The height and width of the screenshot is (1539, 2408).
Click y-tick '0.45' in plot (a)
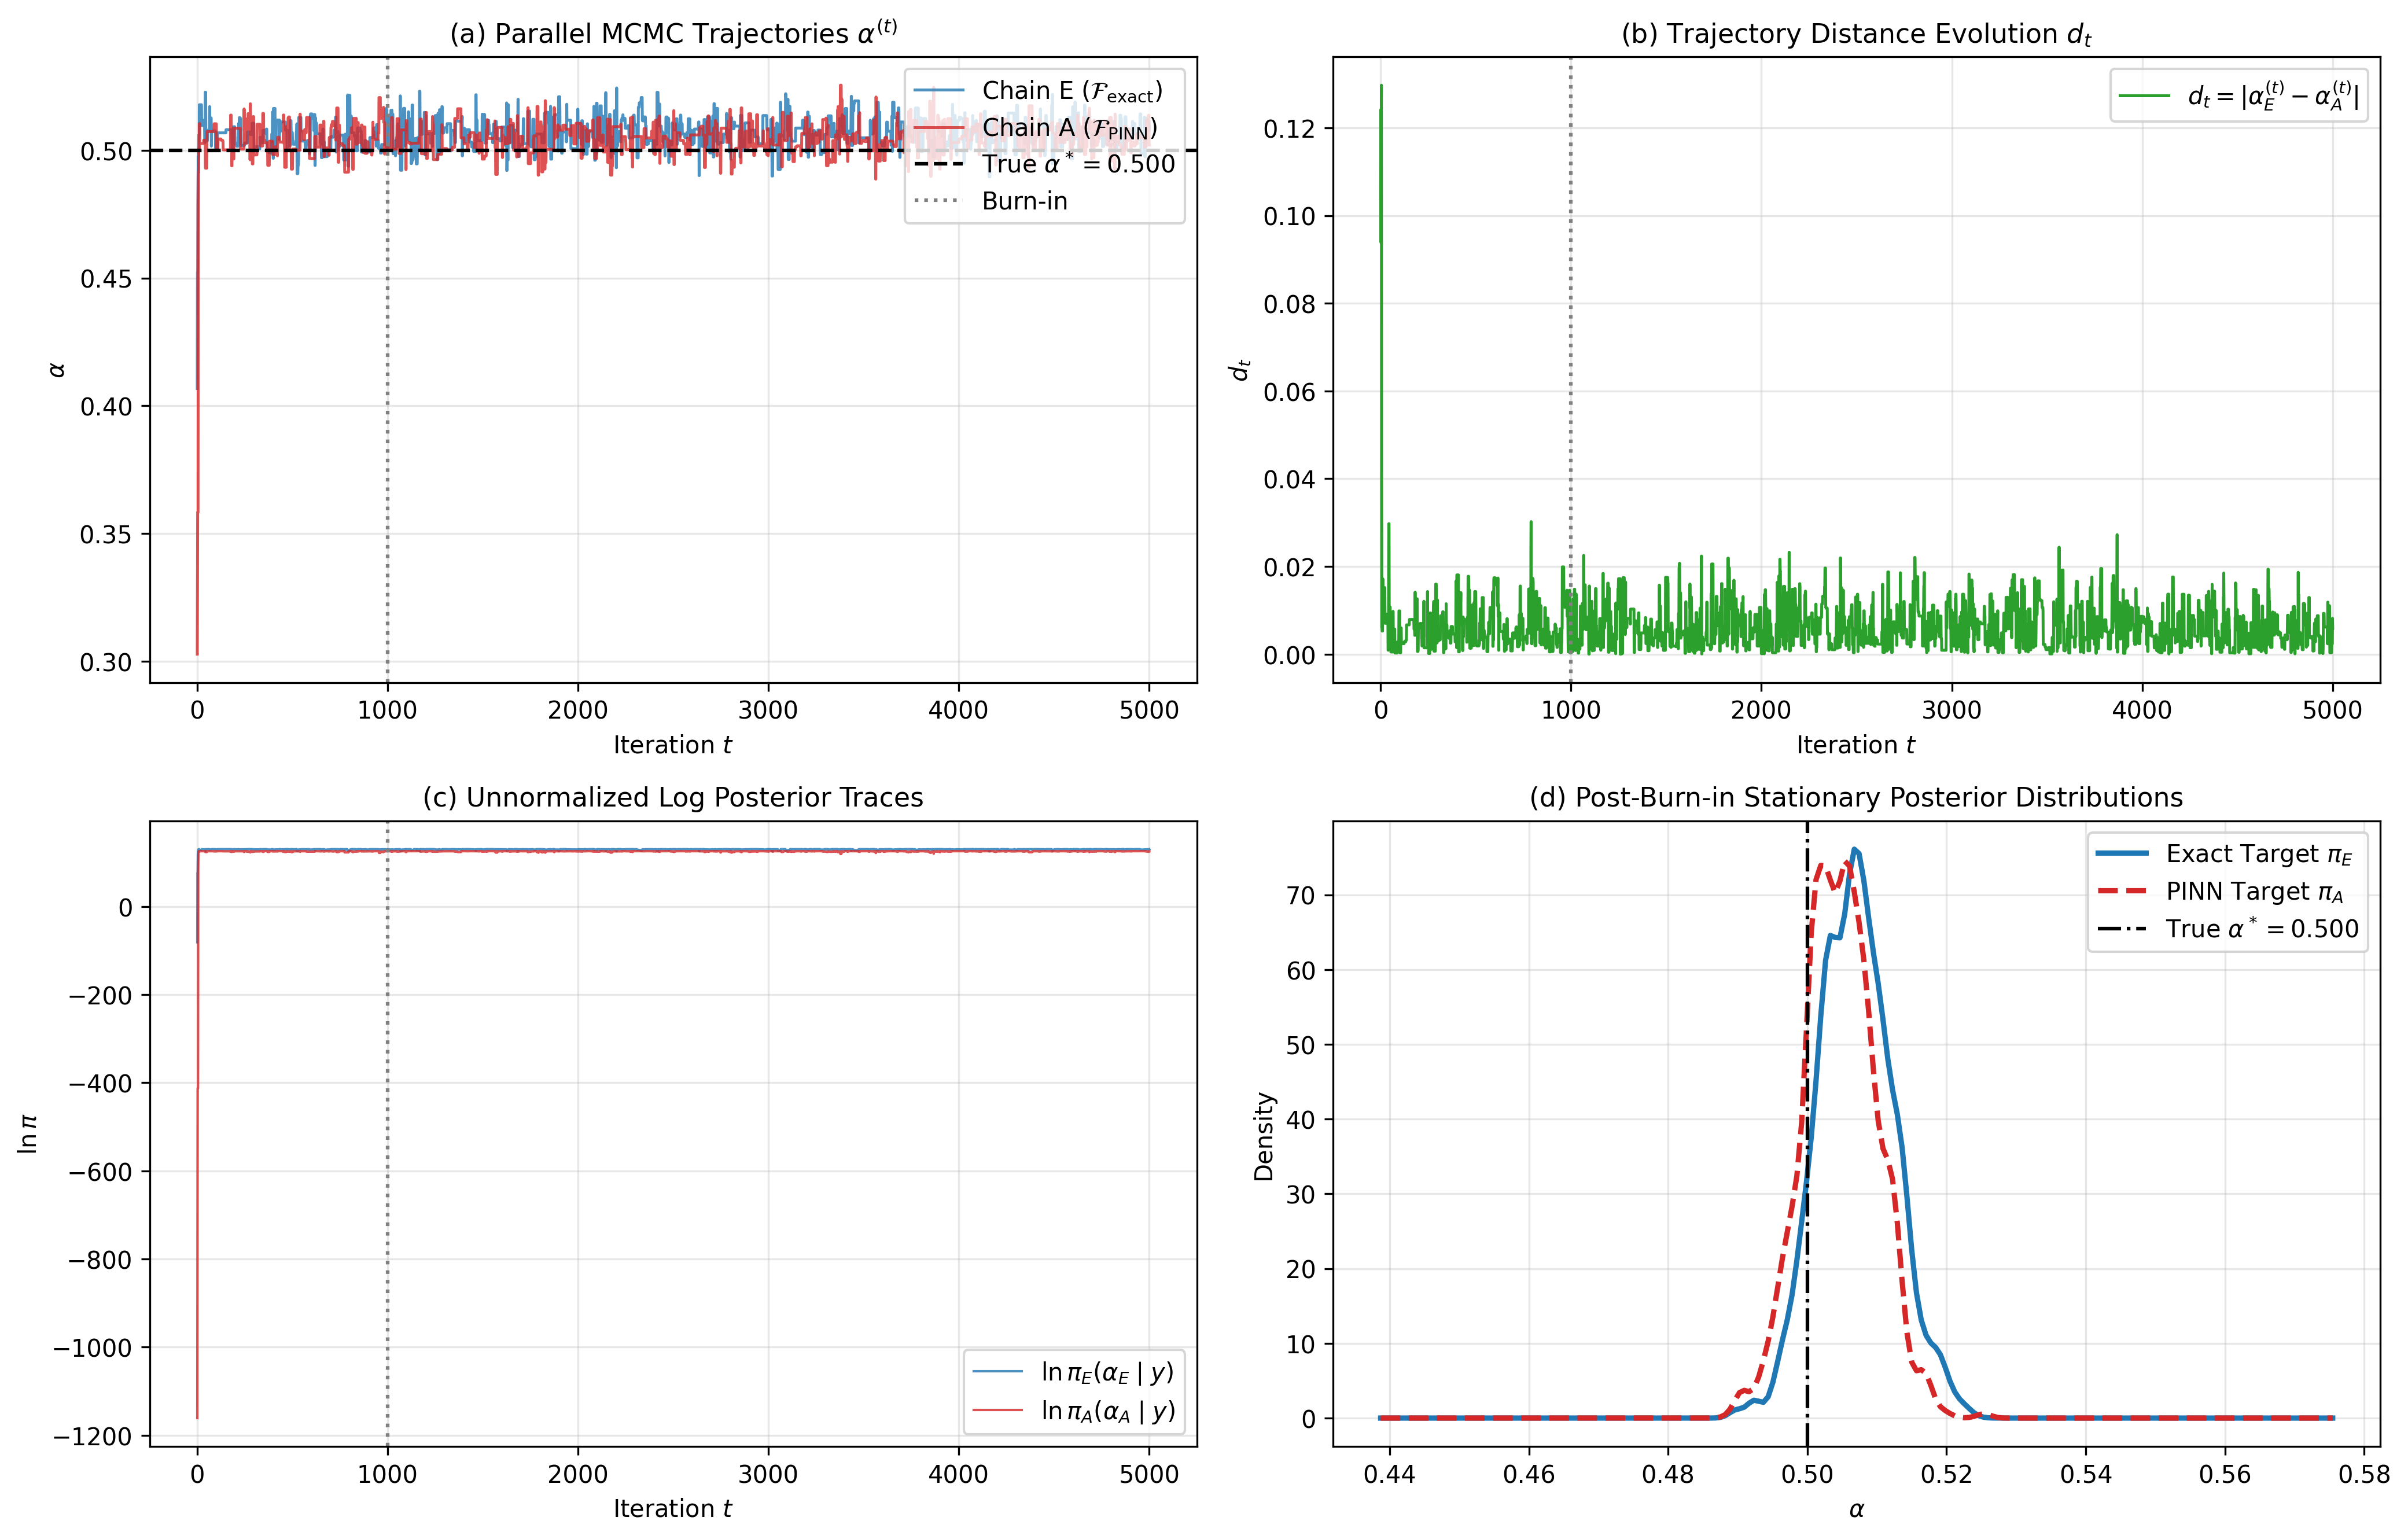[x=106, y=279]
